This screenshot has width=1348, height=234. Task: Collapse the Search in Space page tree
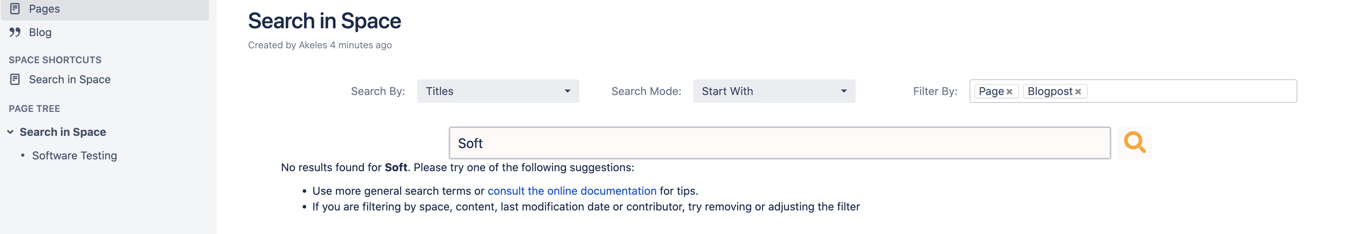[10, 132]
